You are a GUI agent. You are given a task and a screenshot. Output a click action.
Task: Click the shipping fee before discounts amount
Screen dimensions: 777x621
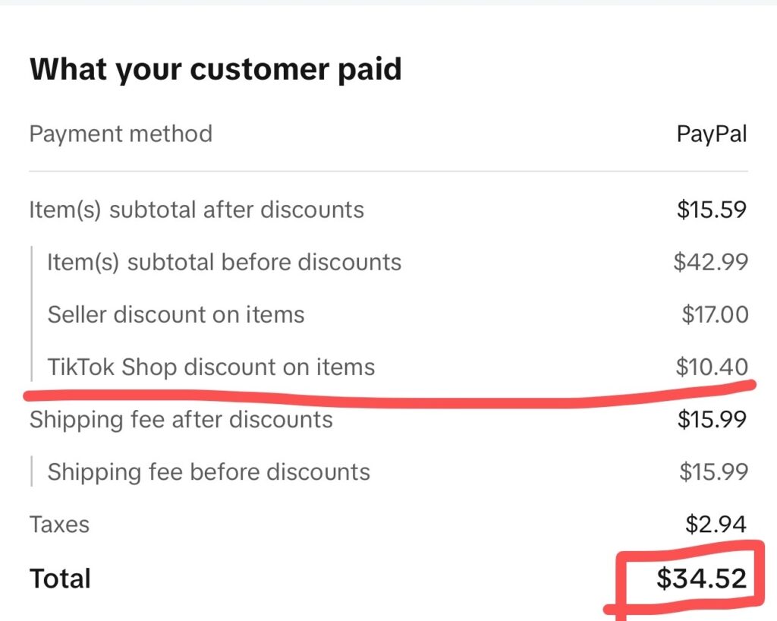click(713, 472)
